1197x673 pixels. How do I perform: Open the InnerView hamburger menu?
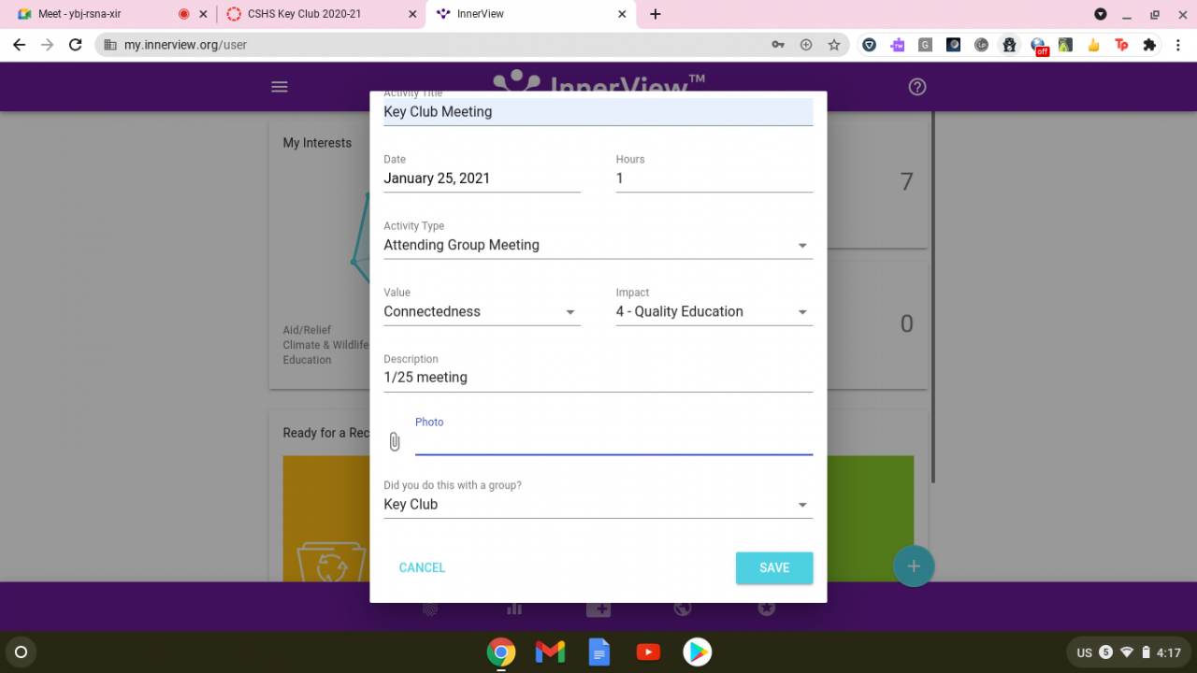point(280,87)
